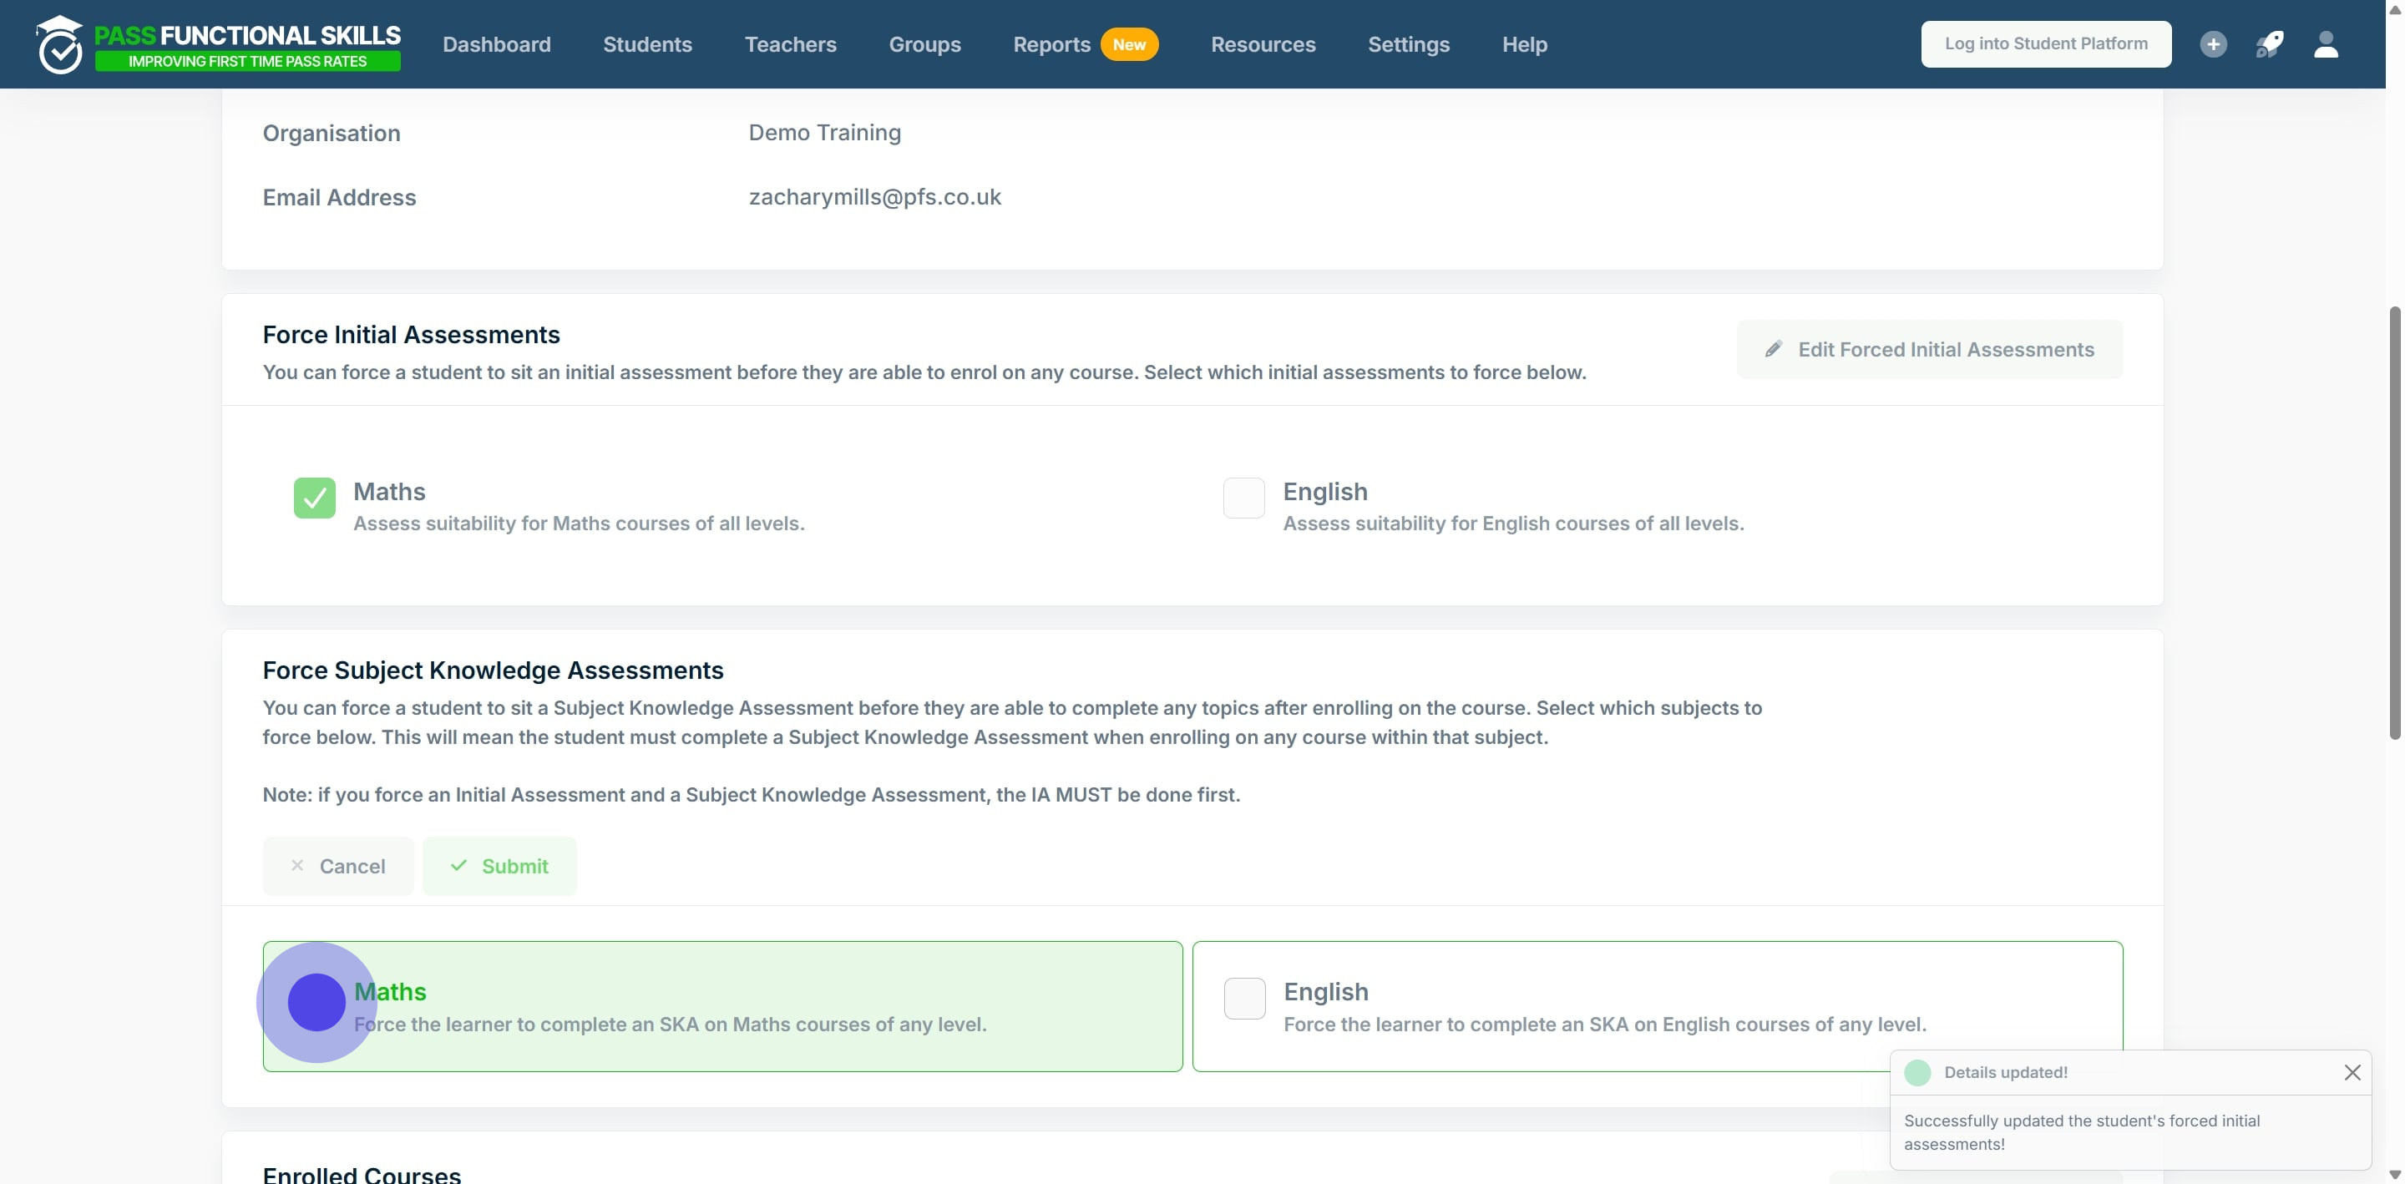Dismiss the Details updated notification
Screen dimensions: 2405x1184
[2352, 1072]
